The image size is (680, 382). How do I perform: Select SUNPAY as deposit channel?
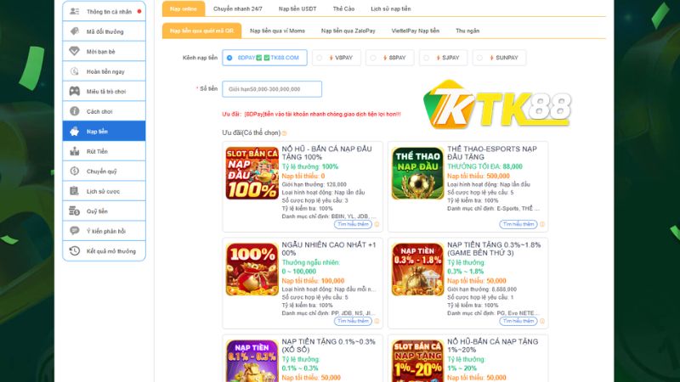(x=499, y=58)
